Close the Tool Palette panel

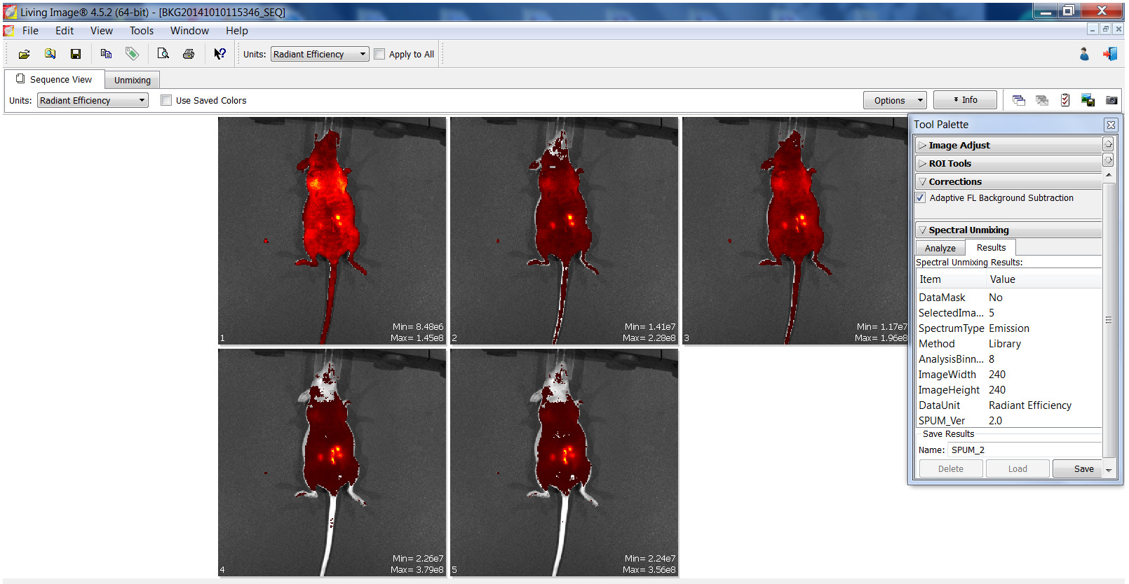(x=1111, y=125)
